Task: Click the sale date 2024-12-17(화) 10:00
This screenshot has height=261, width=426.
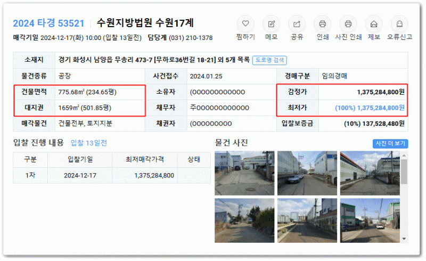Action: coord(71,38)
